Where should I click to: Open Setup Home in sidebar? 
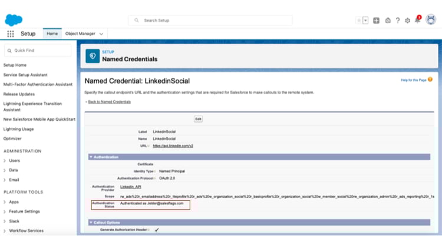(x=15, y=65)
